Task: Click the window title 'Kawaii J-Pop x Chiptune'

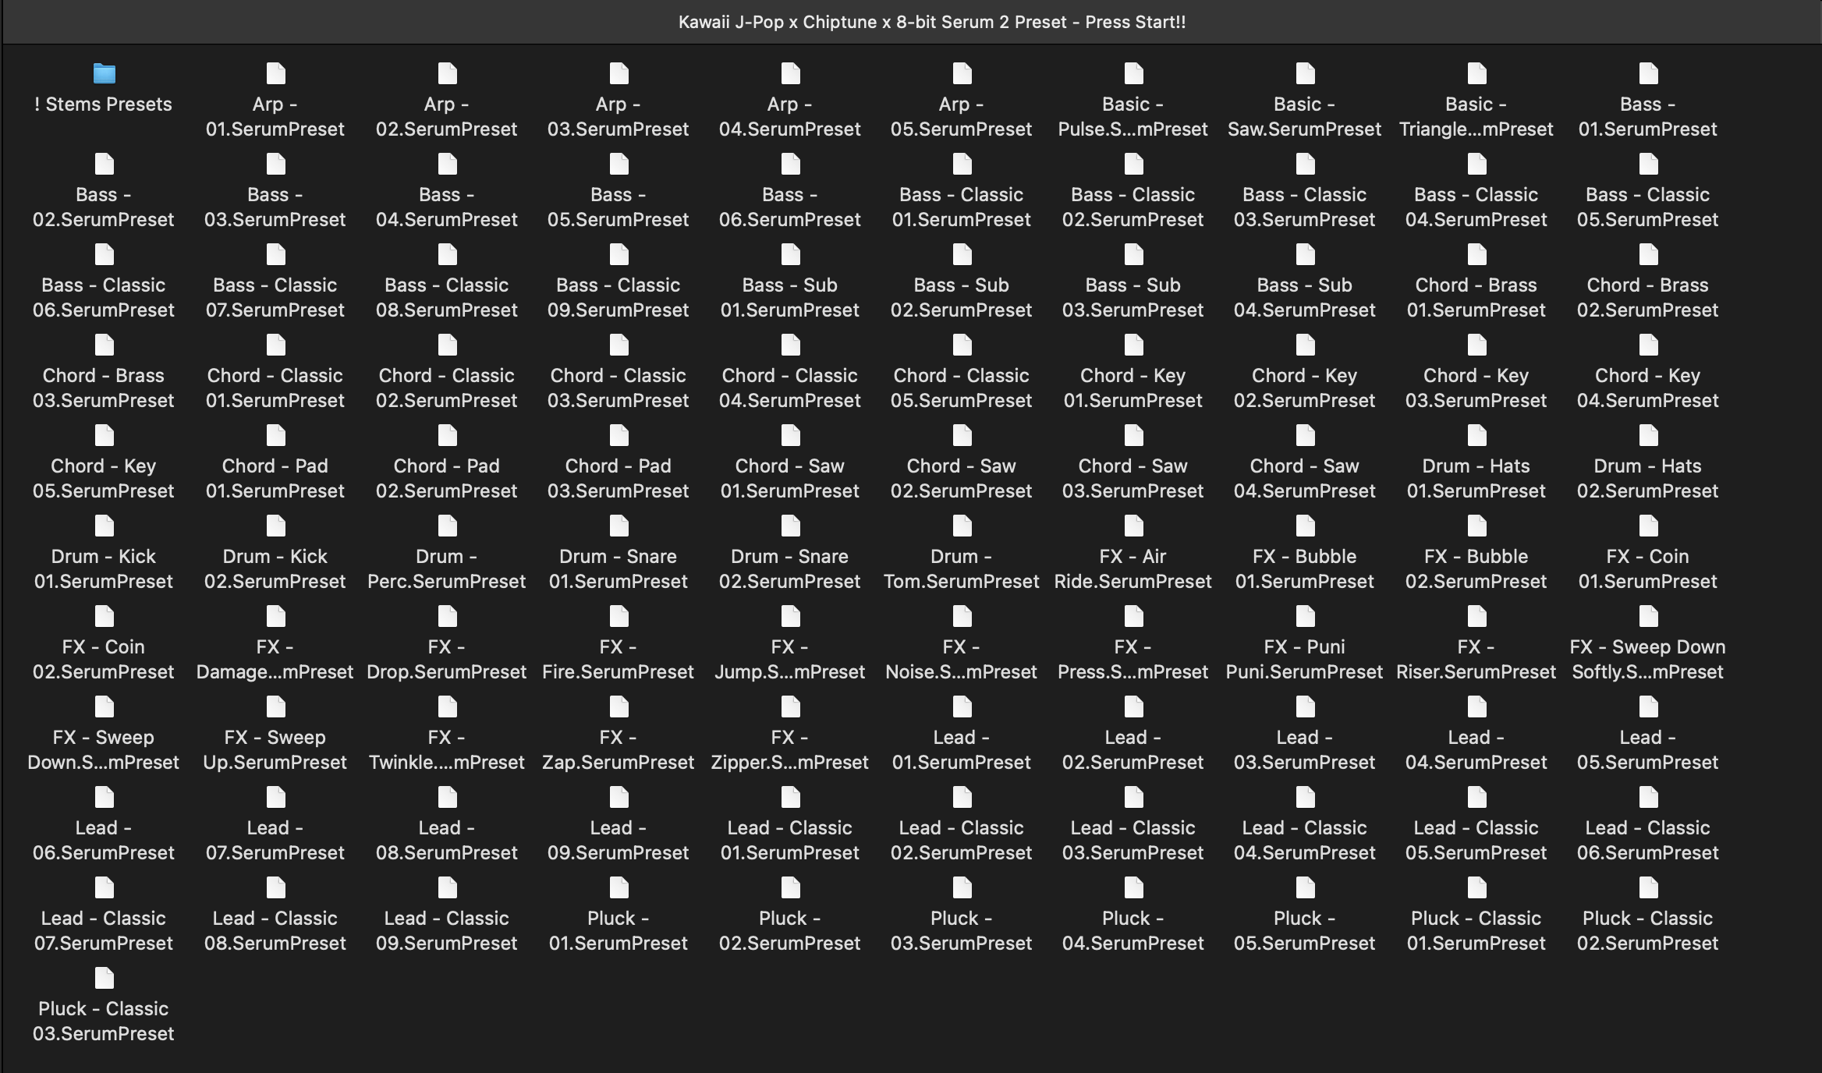Action: coord(932,22)
